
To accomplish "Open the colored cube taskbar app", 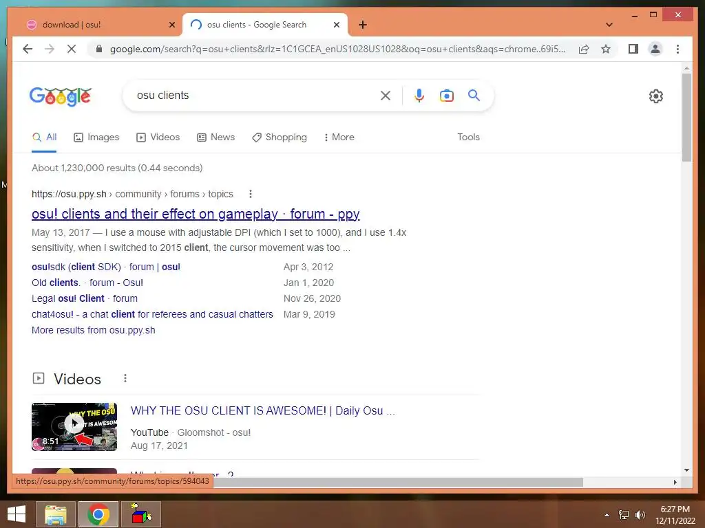I will (141, 514).
